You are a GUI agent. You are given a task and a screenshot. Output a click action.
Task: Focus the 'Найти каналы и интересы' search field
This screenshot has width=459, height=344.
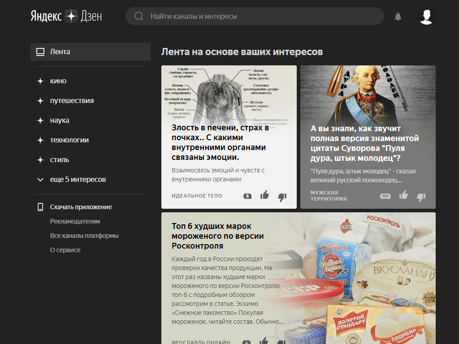point(255,16)
